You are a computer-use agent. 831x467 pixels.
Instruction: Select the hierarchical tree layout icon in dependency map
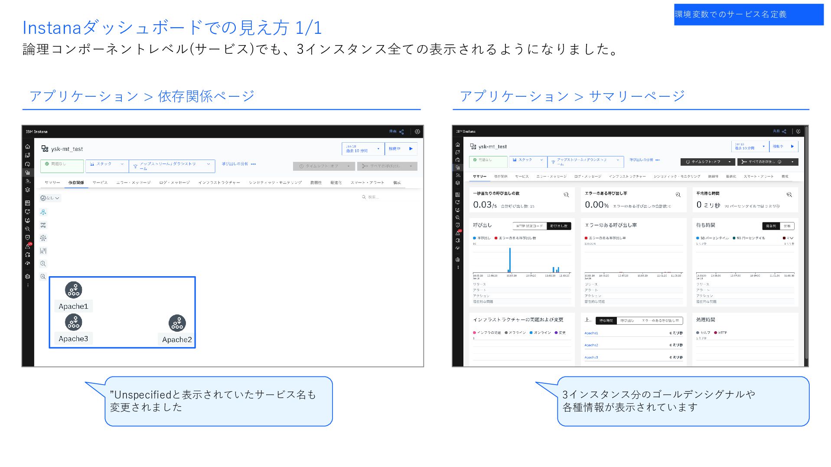[x=43, y=212]
